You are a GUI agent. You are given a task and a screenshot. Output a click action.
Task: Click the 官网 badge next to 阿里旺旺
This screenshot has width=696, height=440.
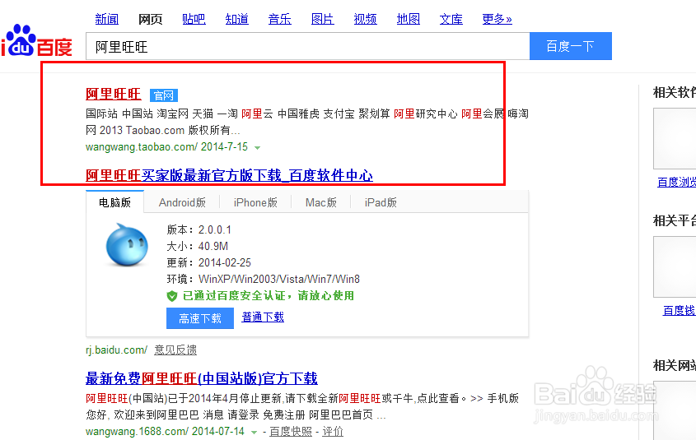tap(164, 95)
